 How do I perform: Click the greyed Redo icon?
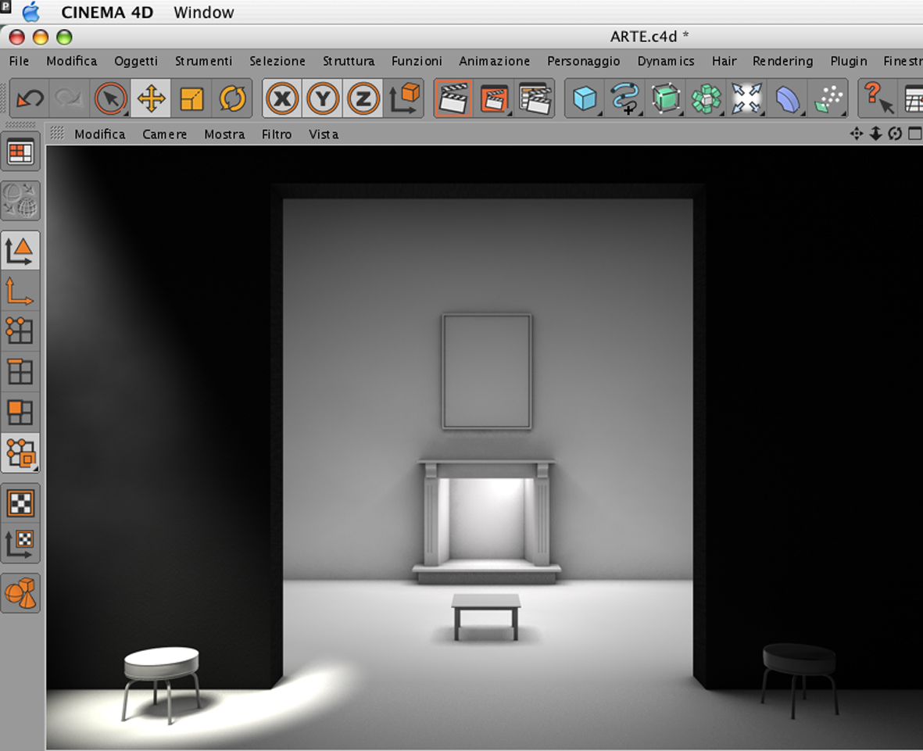69,98
